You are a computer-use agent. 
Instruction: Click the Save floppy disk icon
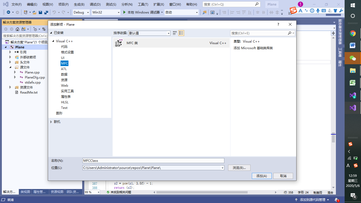point(40,12)
